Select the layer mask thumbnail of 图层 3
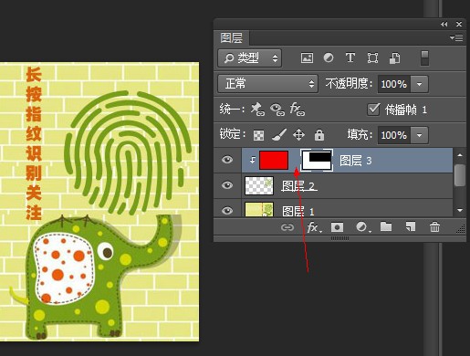470x356 pixels. pyautogui.click(x=317, y=161)
